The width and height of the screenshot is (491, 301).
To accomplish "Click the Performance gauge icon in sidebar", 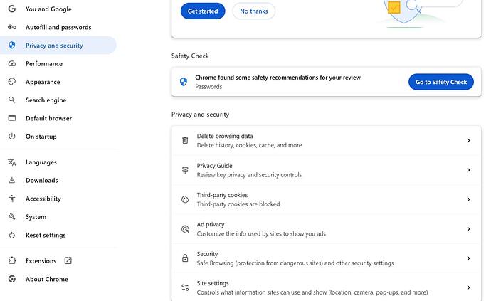I will coord(11,64).
